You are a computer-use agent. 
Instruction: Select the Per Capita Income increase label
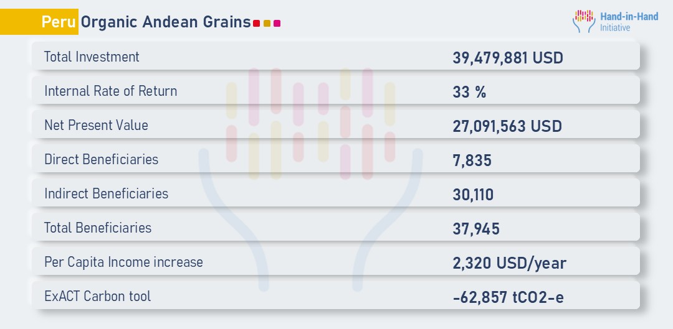pyautogui.click(x=123, y=262)
